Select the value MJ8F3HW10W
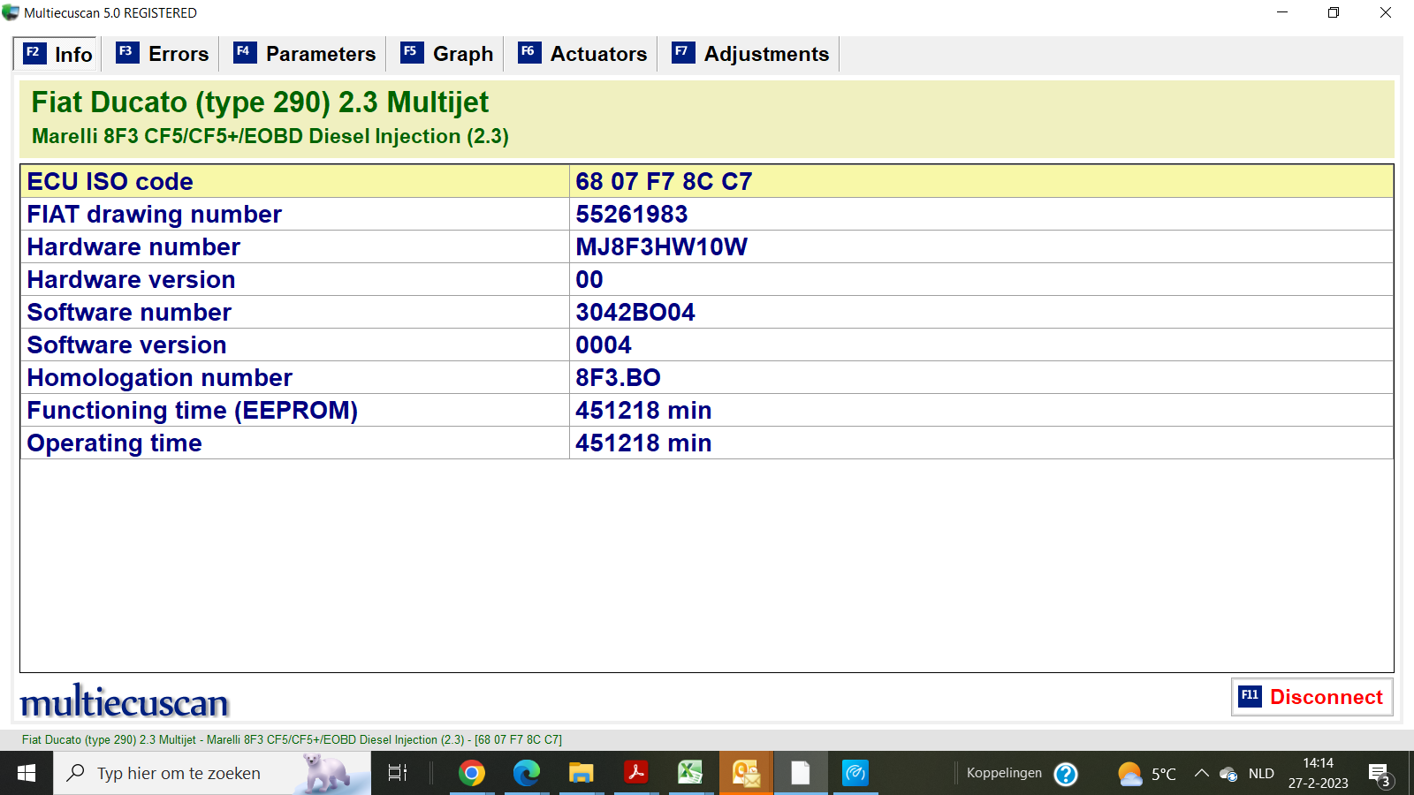This screenshot has height=795, width=1414. click(x=662, y=246)
